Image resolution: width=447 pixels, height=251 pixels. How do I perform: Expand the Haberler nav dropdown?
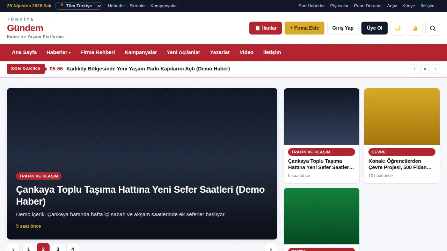(58, 52)
